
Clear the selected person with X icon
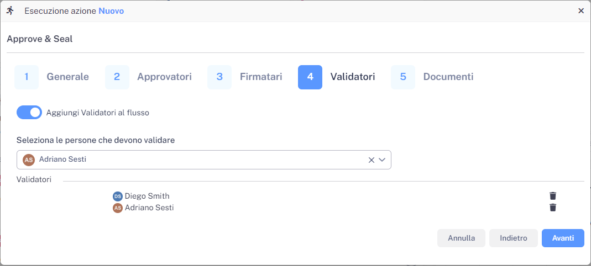pos(372,160)
